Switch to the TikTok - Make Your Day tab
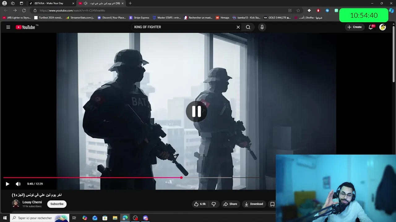Viewport: 396px width, 222px height. (x=49, y=3)
